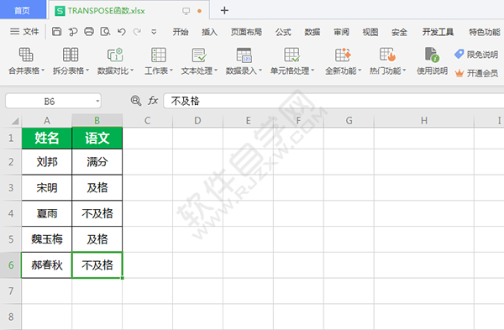Click the magnifier icon beside fx
The height and width of the screenshot is (330, 504).
pyautogui.click(x=135, y=101)
